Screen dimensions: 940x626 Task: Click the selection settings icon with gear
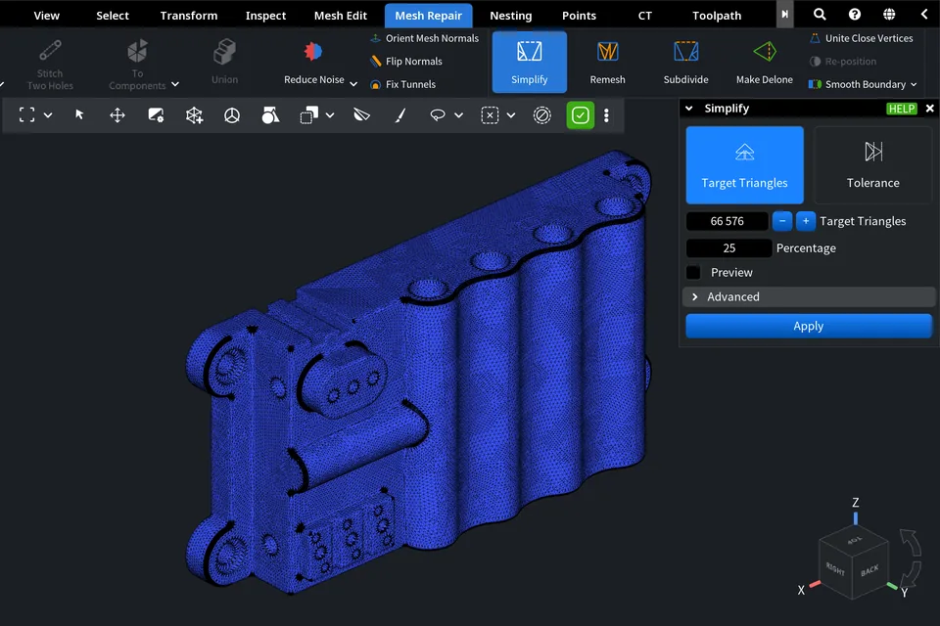(156, 114)
